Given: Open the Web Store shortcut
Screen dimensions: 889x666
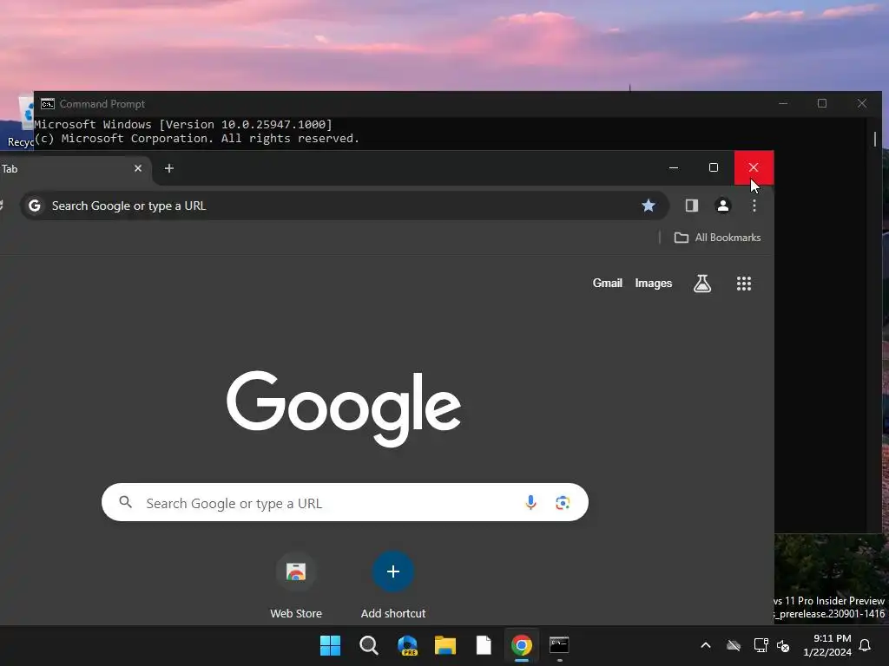Looking at the screenshot, I should point(295,585).
